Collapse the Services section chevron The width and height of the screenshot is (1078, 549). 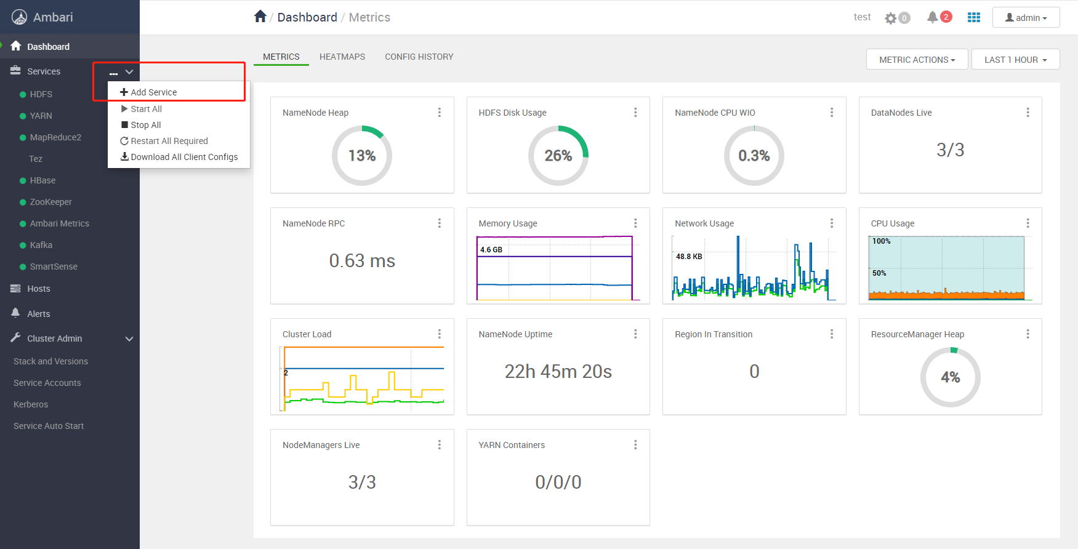[x=129, y=72]
